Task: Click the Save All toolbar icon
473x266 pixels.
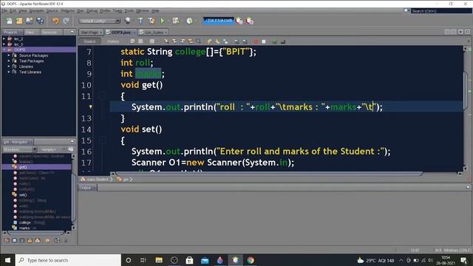Action: (x=40, y=21)
